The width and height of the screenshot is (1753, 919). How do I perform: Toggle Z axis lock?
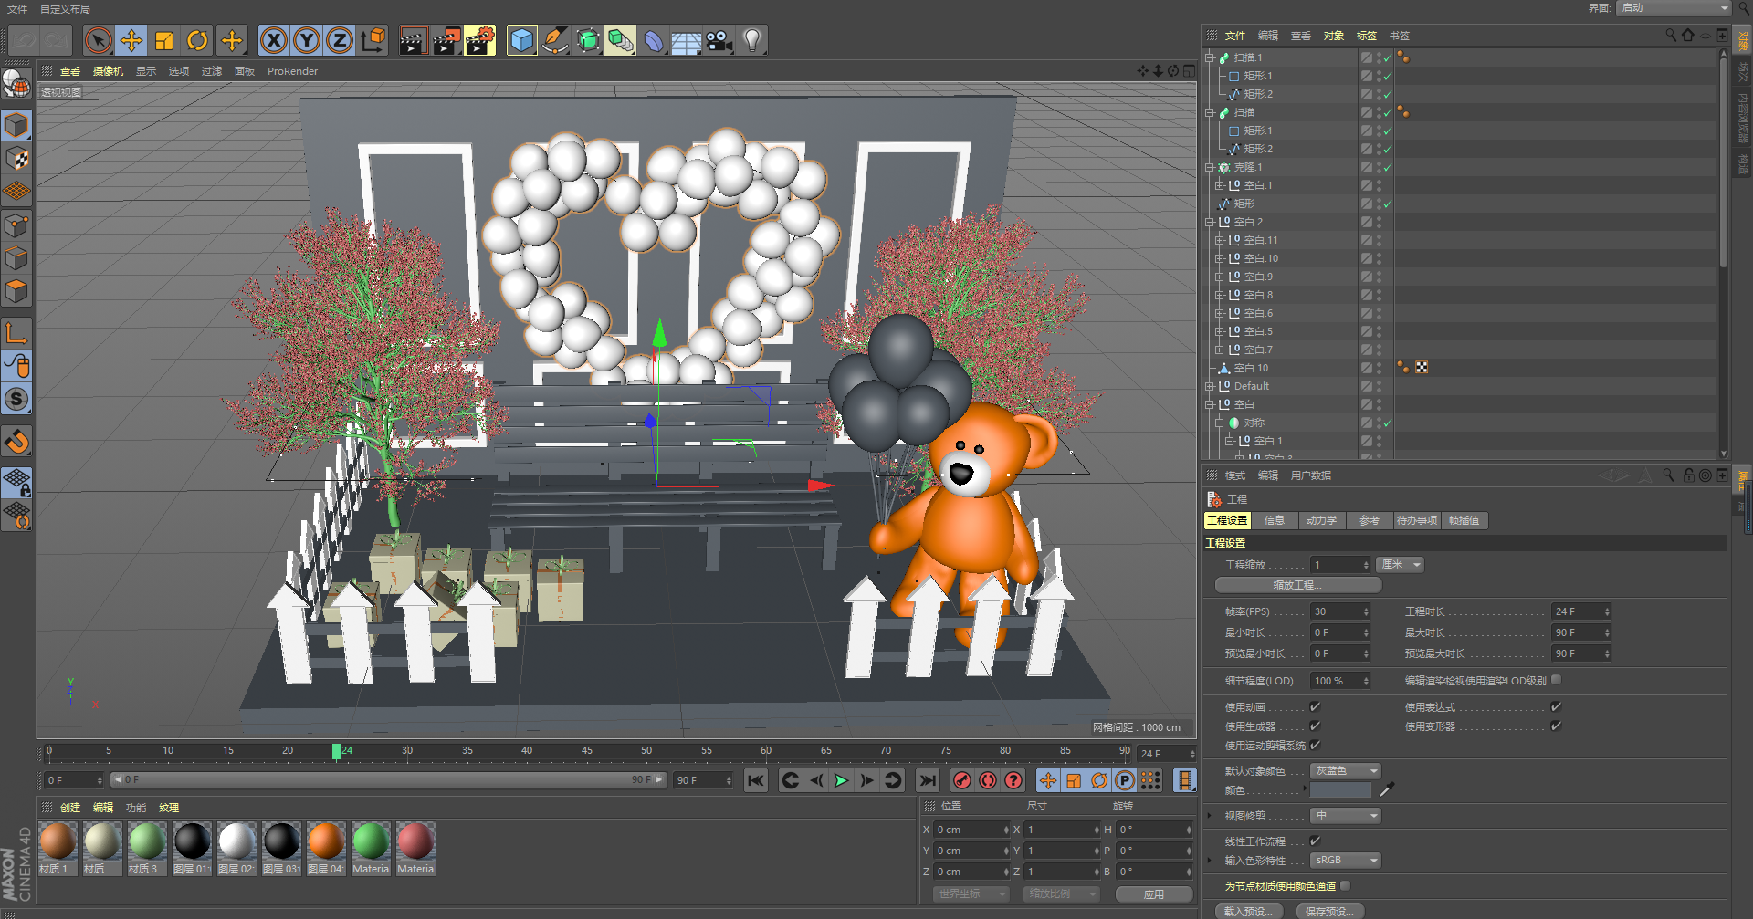pos(340,40)
